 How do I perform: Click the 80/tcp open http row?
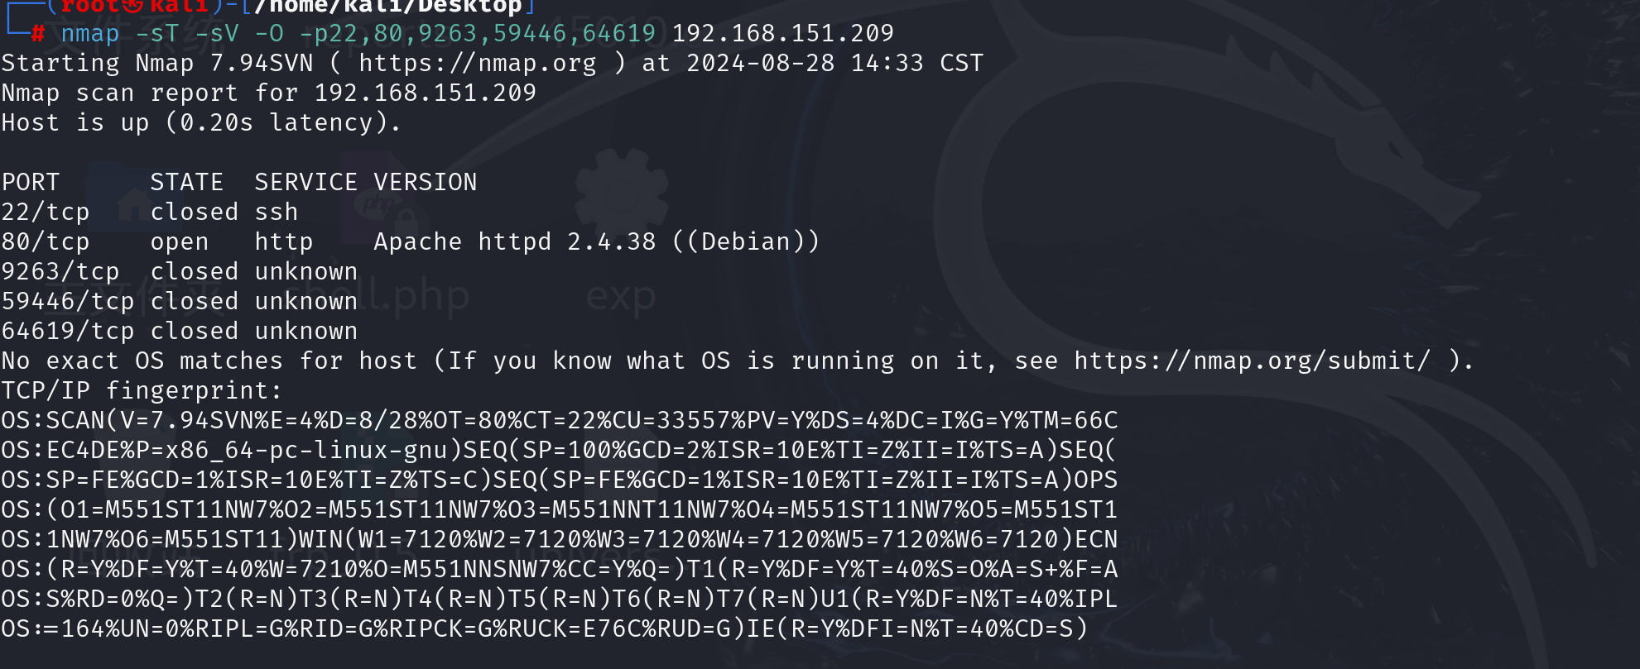click(410, 242)
